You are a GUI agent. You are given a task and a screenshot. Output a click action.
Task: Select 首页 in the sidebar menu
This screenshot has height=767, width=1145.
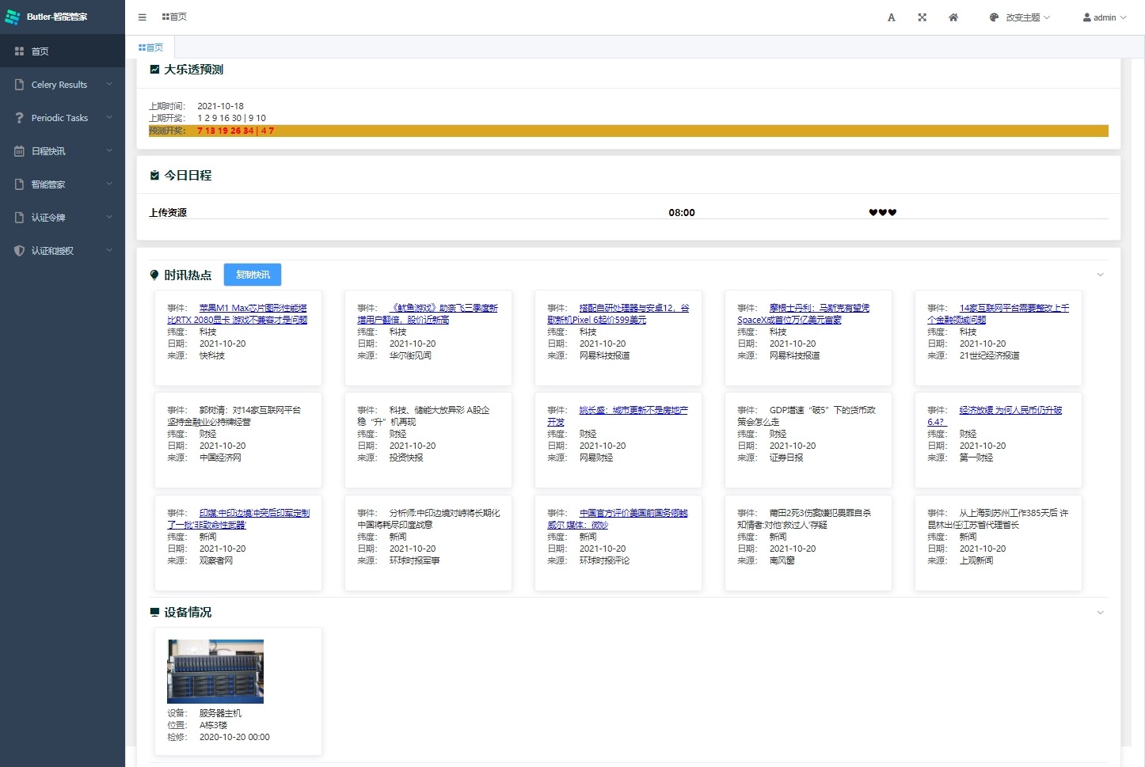click(63, 51)
